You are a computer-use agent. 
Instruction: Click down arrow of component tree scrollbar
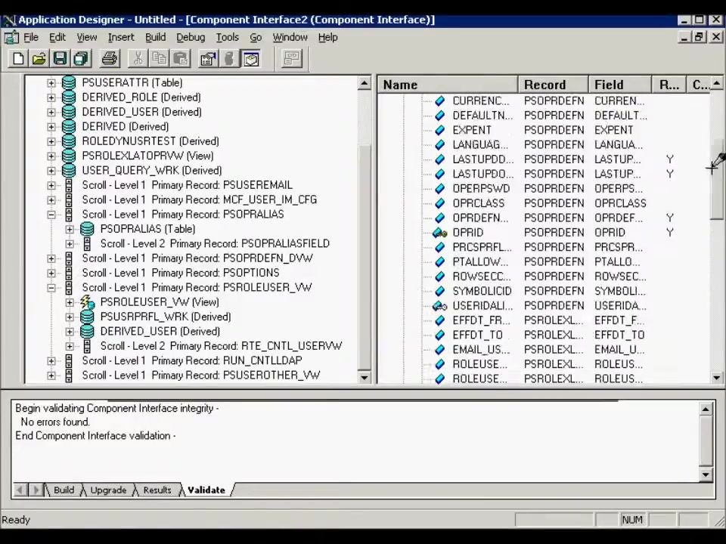pos(365,377)
